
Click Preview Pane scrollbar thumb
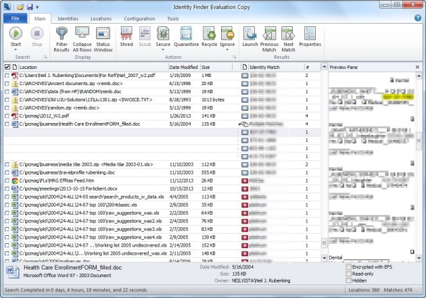pyautogui.click(x=419, y=141)
